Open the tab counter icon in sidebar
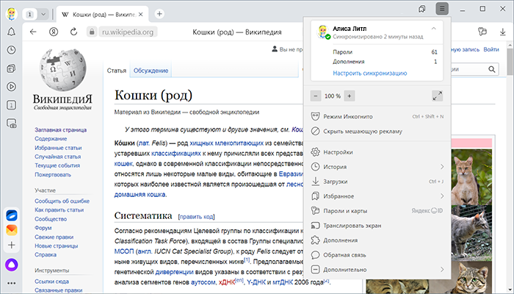 (12, 105)
